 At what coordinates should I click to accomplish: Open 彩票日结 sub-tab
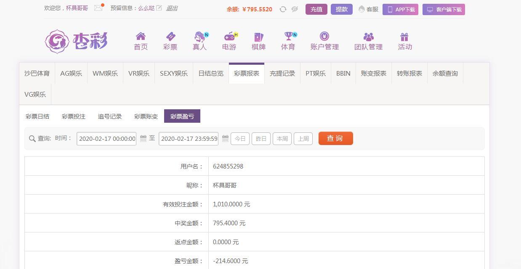click(x=37, y=116)
